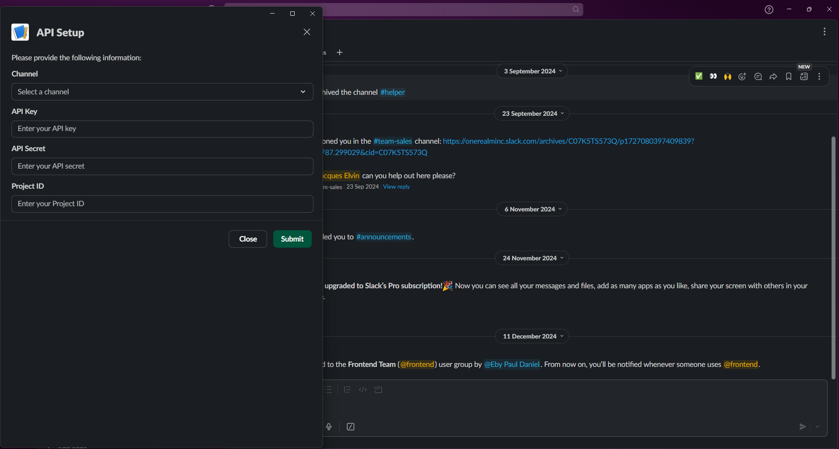The height and width of the screenshot is (449, 839).
Task: Insert a code block from the formatting toolbar
Action: tap(378, 390)
